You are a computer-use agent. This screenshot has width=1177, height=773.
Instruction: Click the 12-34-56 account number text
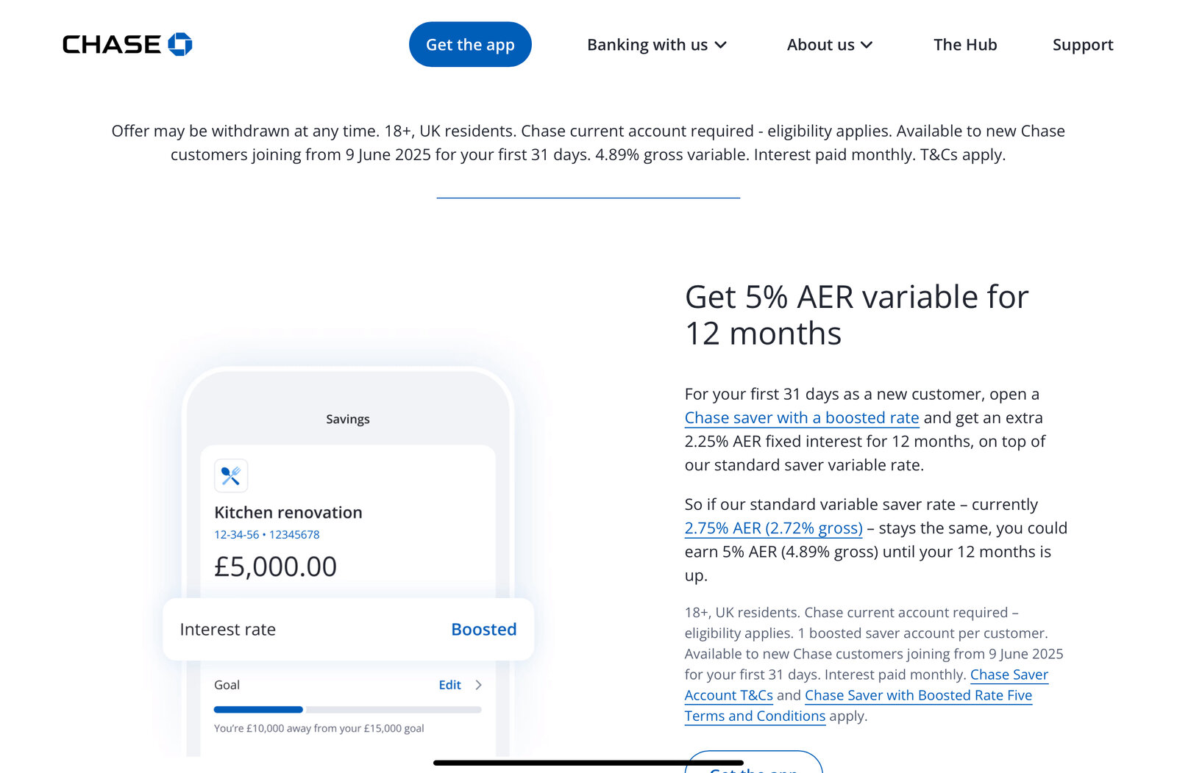[266, 535]
